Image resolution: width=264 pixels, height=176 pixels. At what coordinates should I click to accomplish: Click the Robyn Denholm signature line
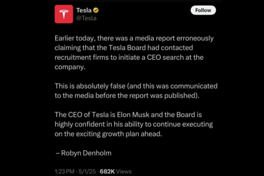tap(84, 153)
